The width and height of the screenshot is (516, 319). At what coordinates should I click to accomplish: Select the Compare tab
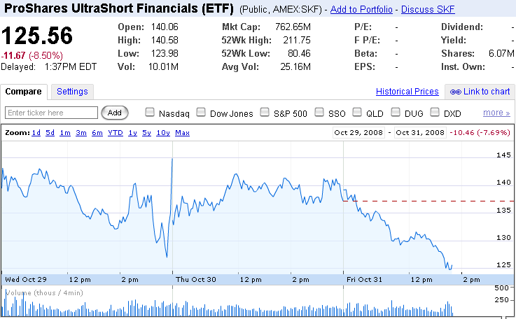[24, 92]
